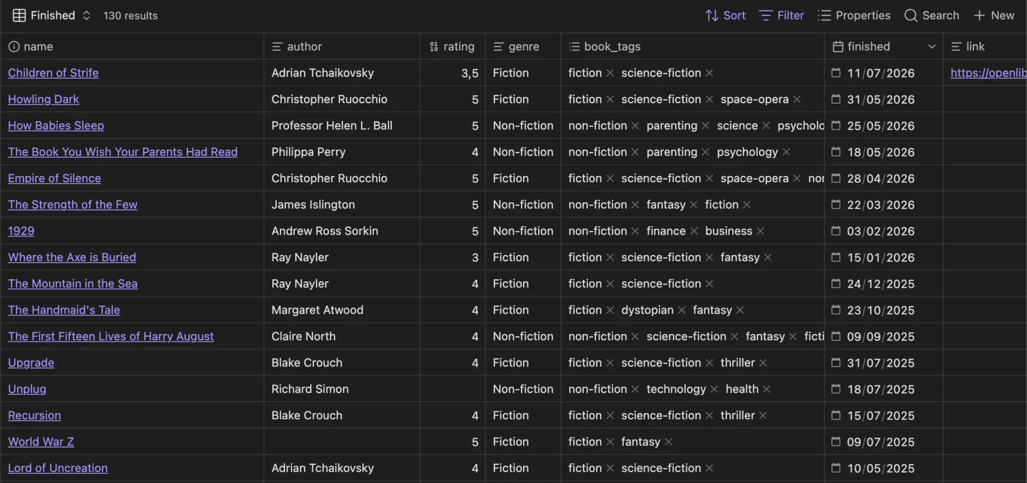Add a New entry
The image size is (1027, 483).
pos(994,15)
